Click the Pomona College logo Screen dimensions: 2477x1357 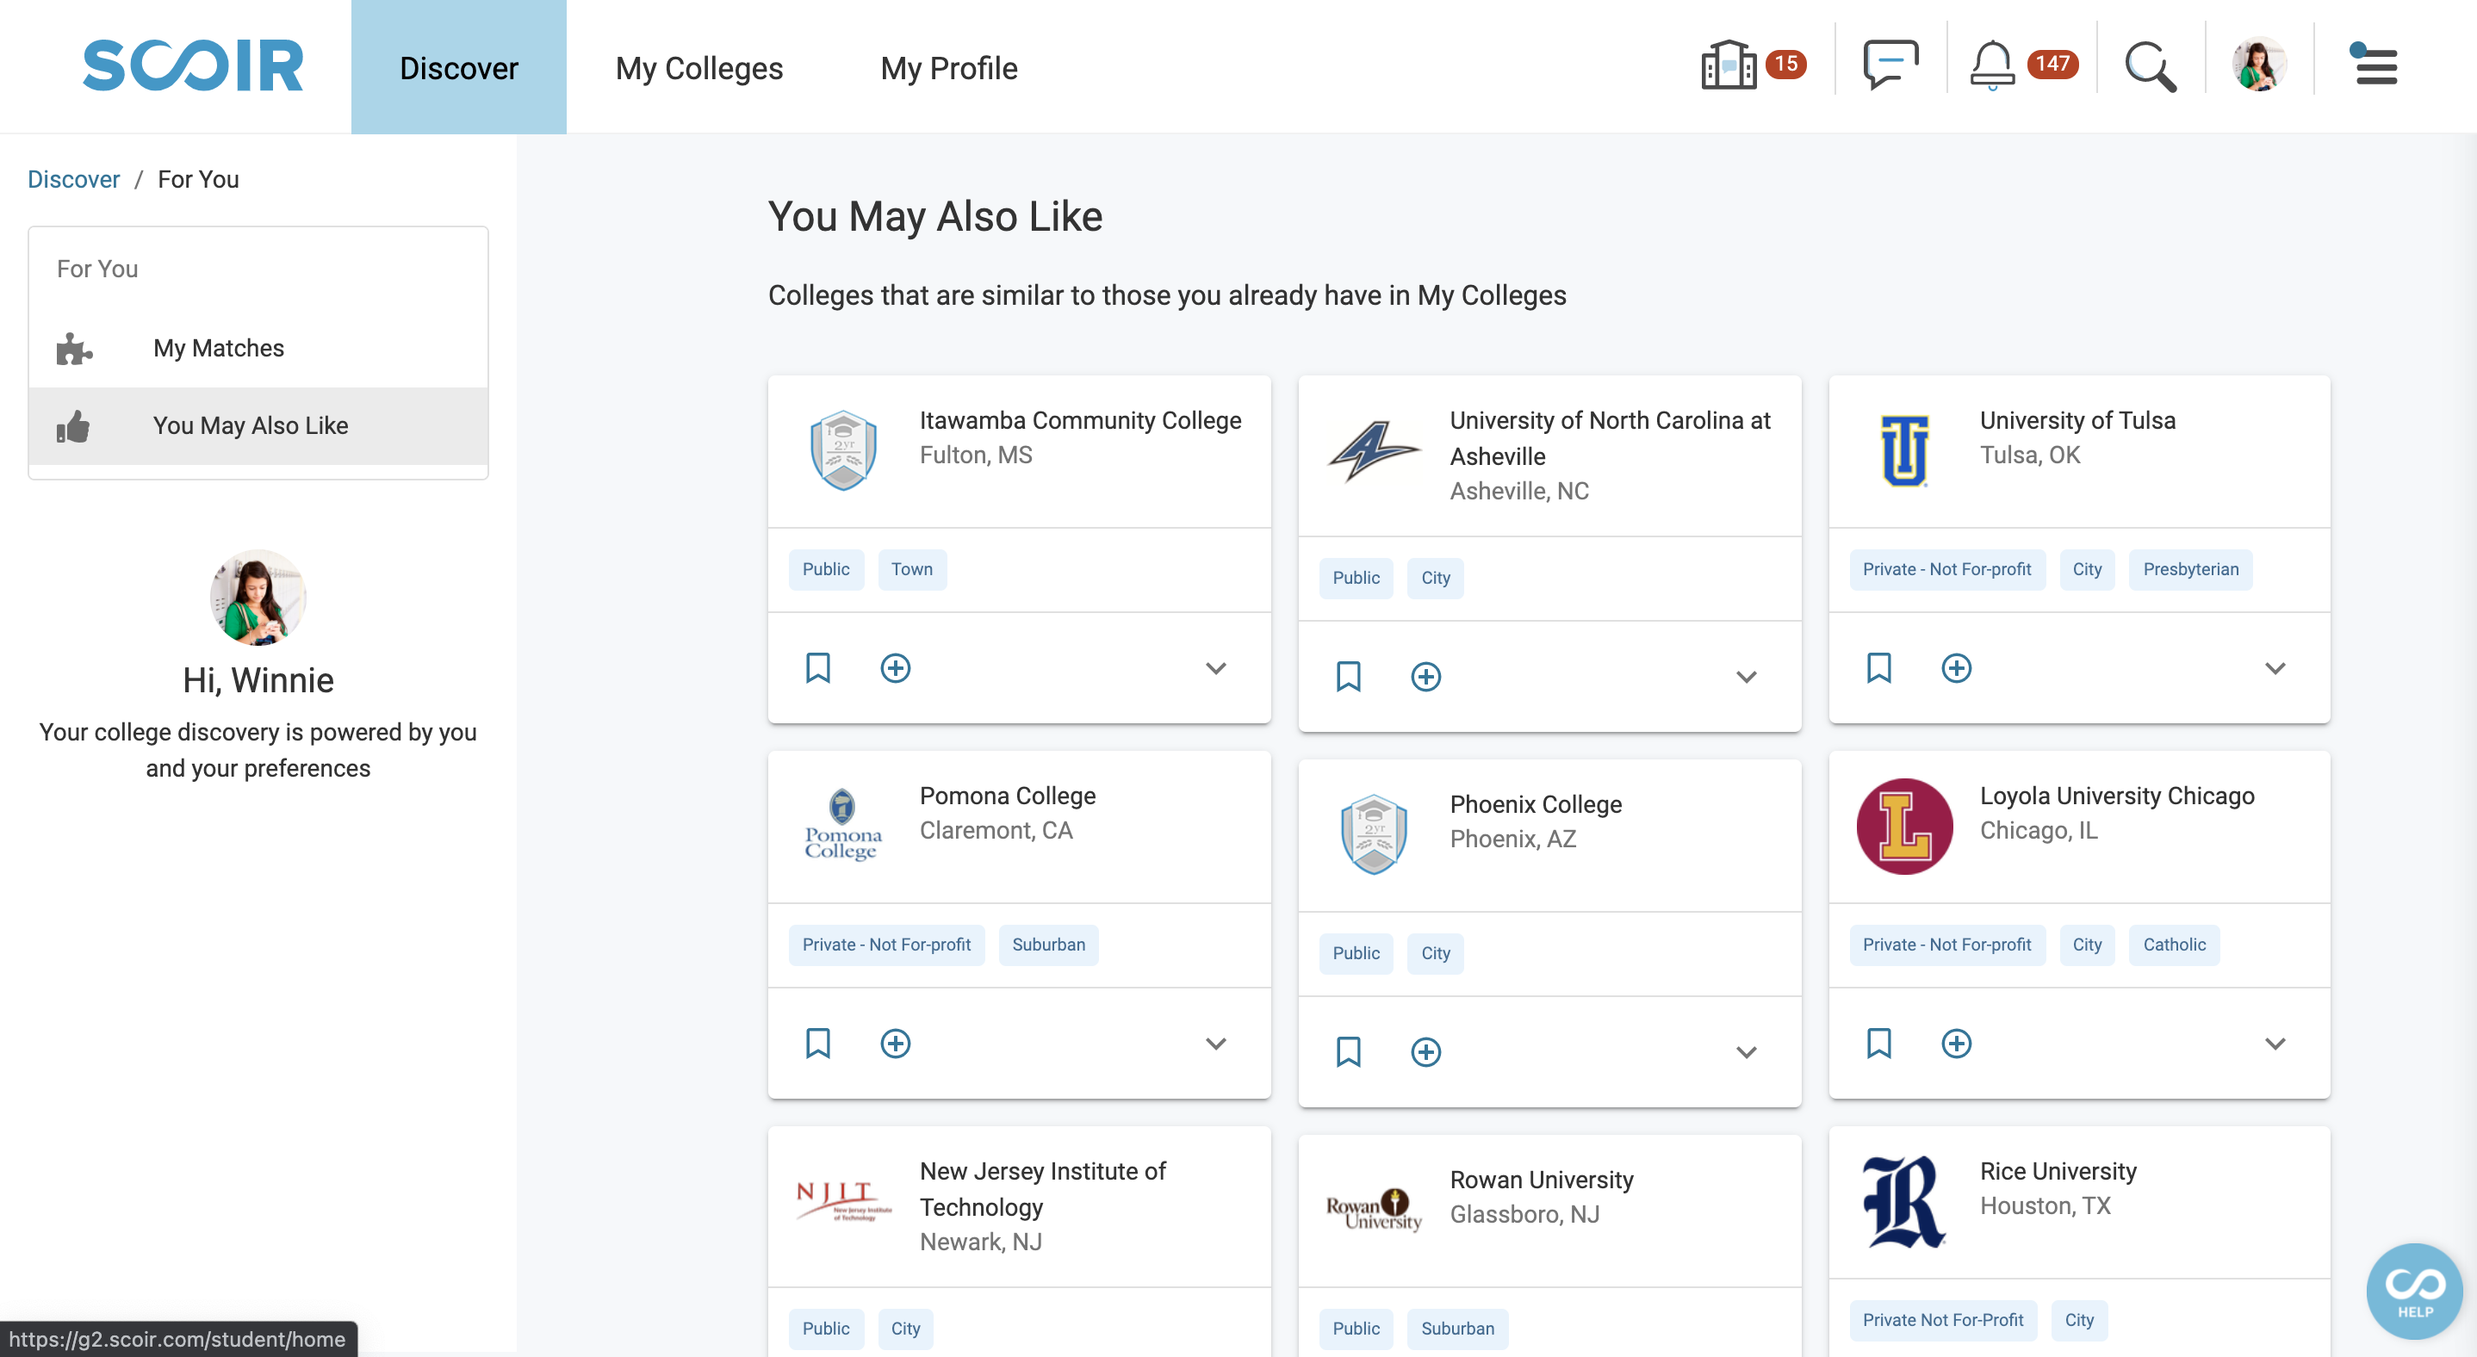842,827
